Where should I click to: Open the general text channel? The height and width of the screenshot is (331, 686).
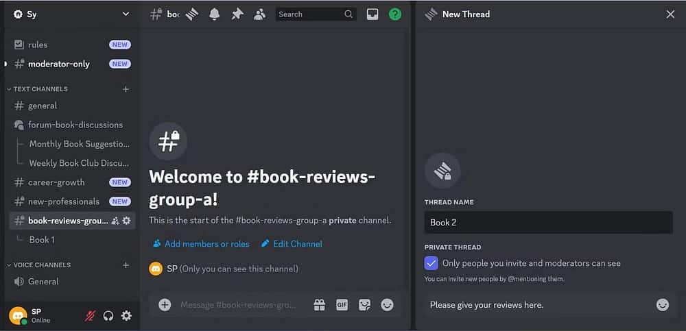pos(72,106)
